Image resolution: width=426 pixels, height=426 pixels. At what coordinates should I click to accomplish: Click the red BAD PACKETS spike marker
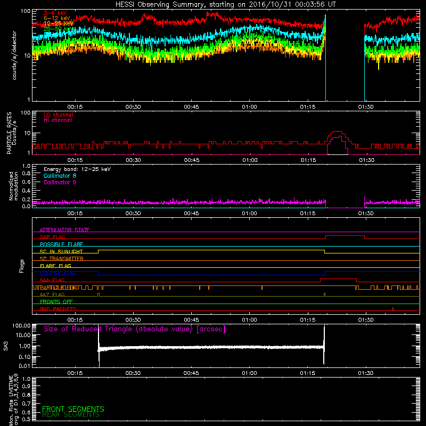[x=393, y=309]
